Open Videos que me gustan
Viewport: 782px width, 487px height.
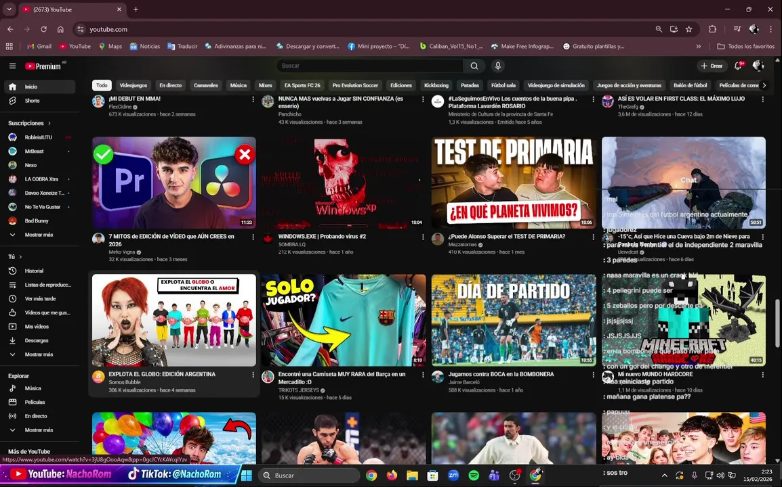click(40, 312)
